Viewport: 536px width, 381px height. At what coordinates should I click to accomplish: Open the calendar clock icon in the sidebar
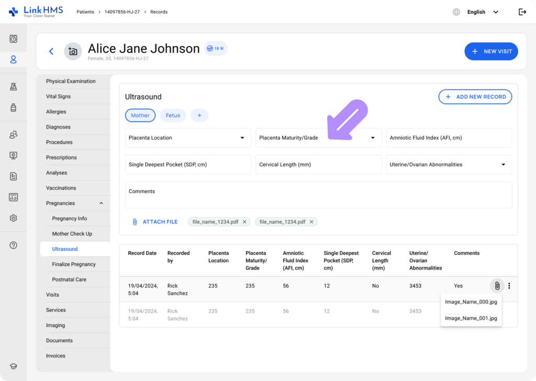13,39
